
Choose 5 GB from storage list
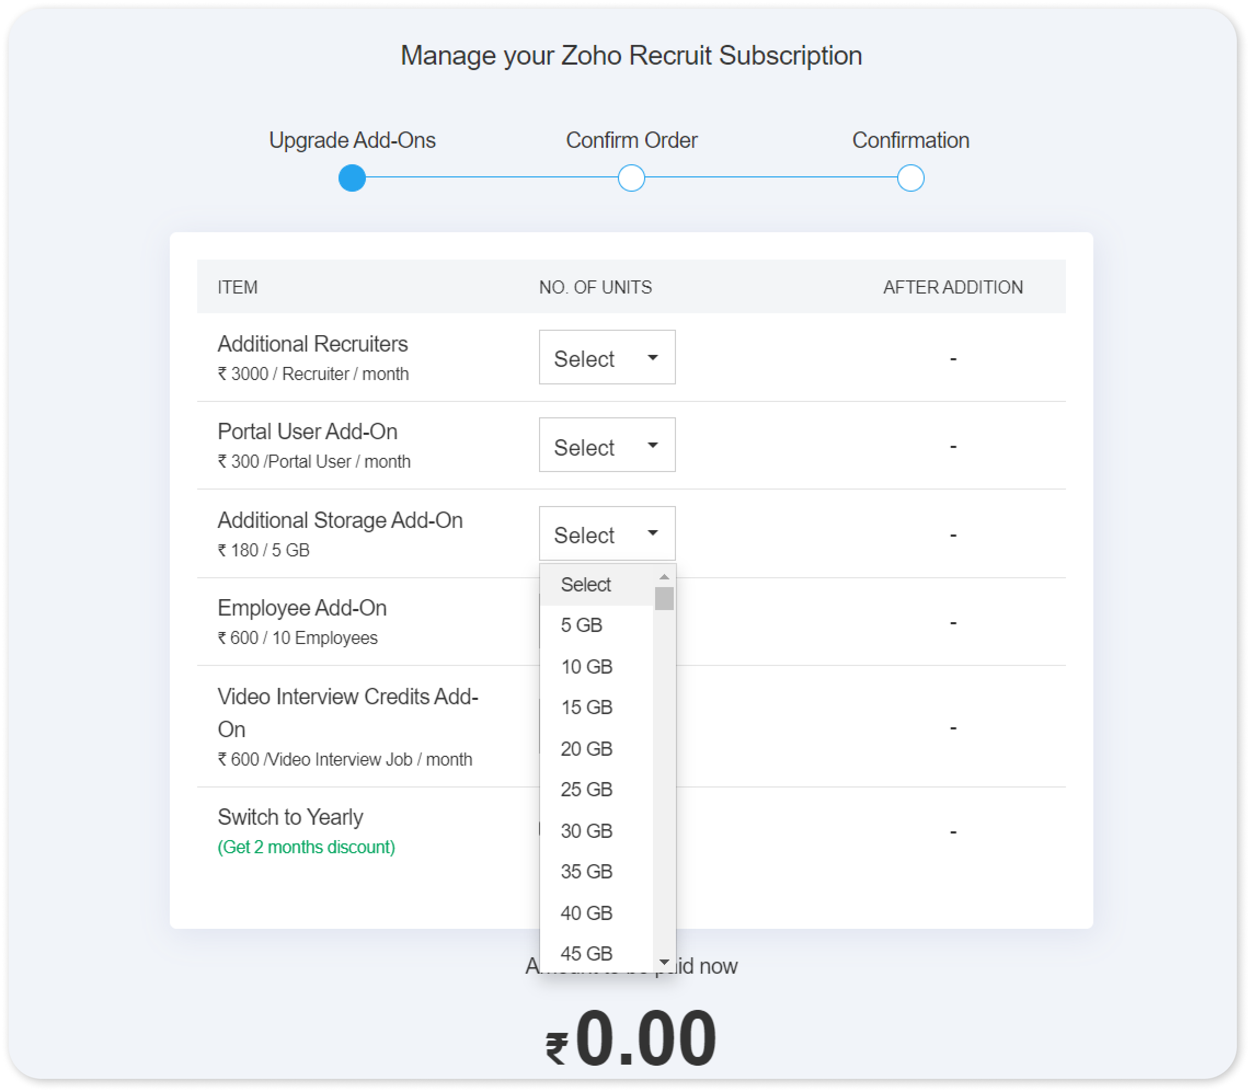click(582, 625)
